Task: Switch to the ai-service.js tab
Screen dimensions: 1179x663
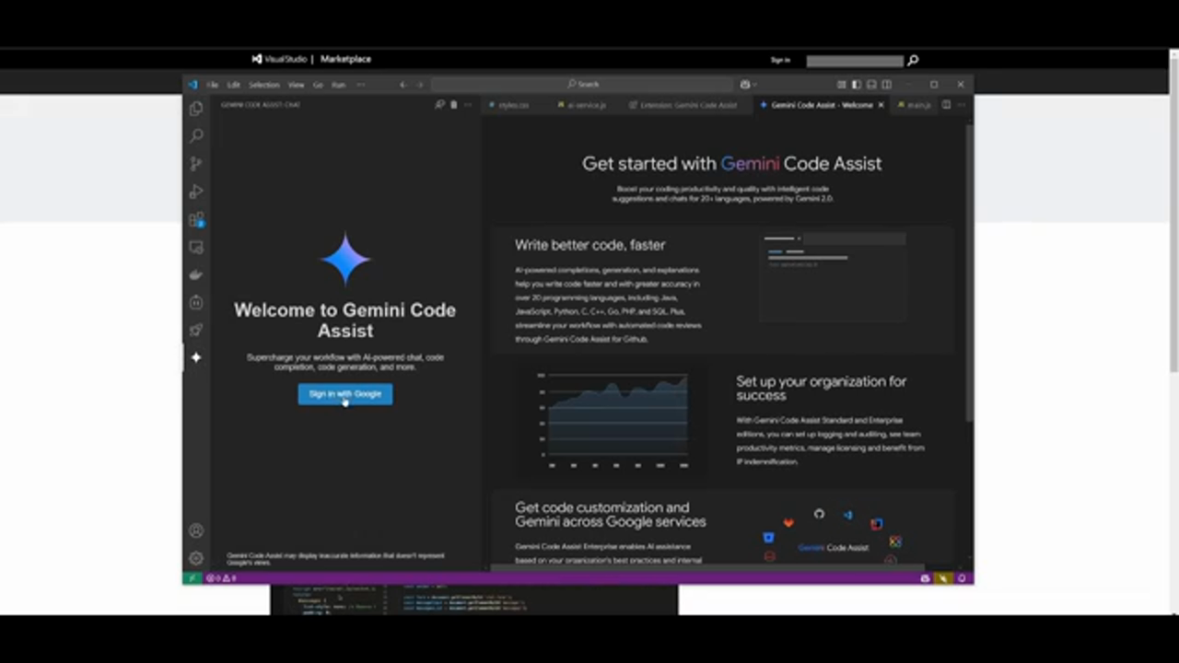Action: click(585, 105)
